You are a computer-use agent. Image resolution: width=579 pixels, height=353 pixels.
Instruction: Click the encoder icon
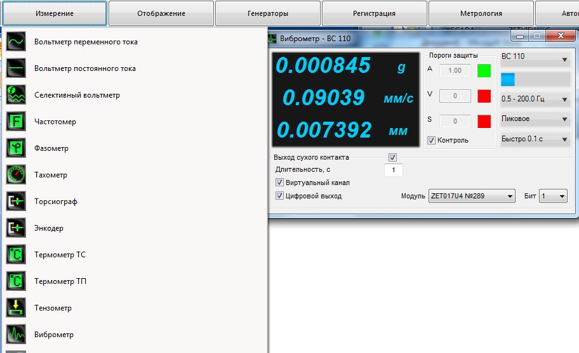pyautogui.click(x=16, y=228)
